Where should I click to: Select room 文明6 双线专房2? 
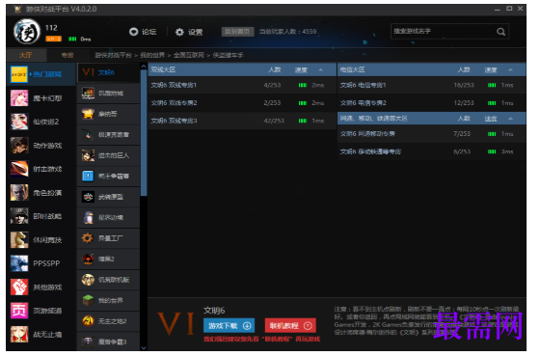tap(242, 103)
